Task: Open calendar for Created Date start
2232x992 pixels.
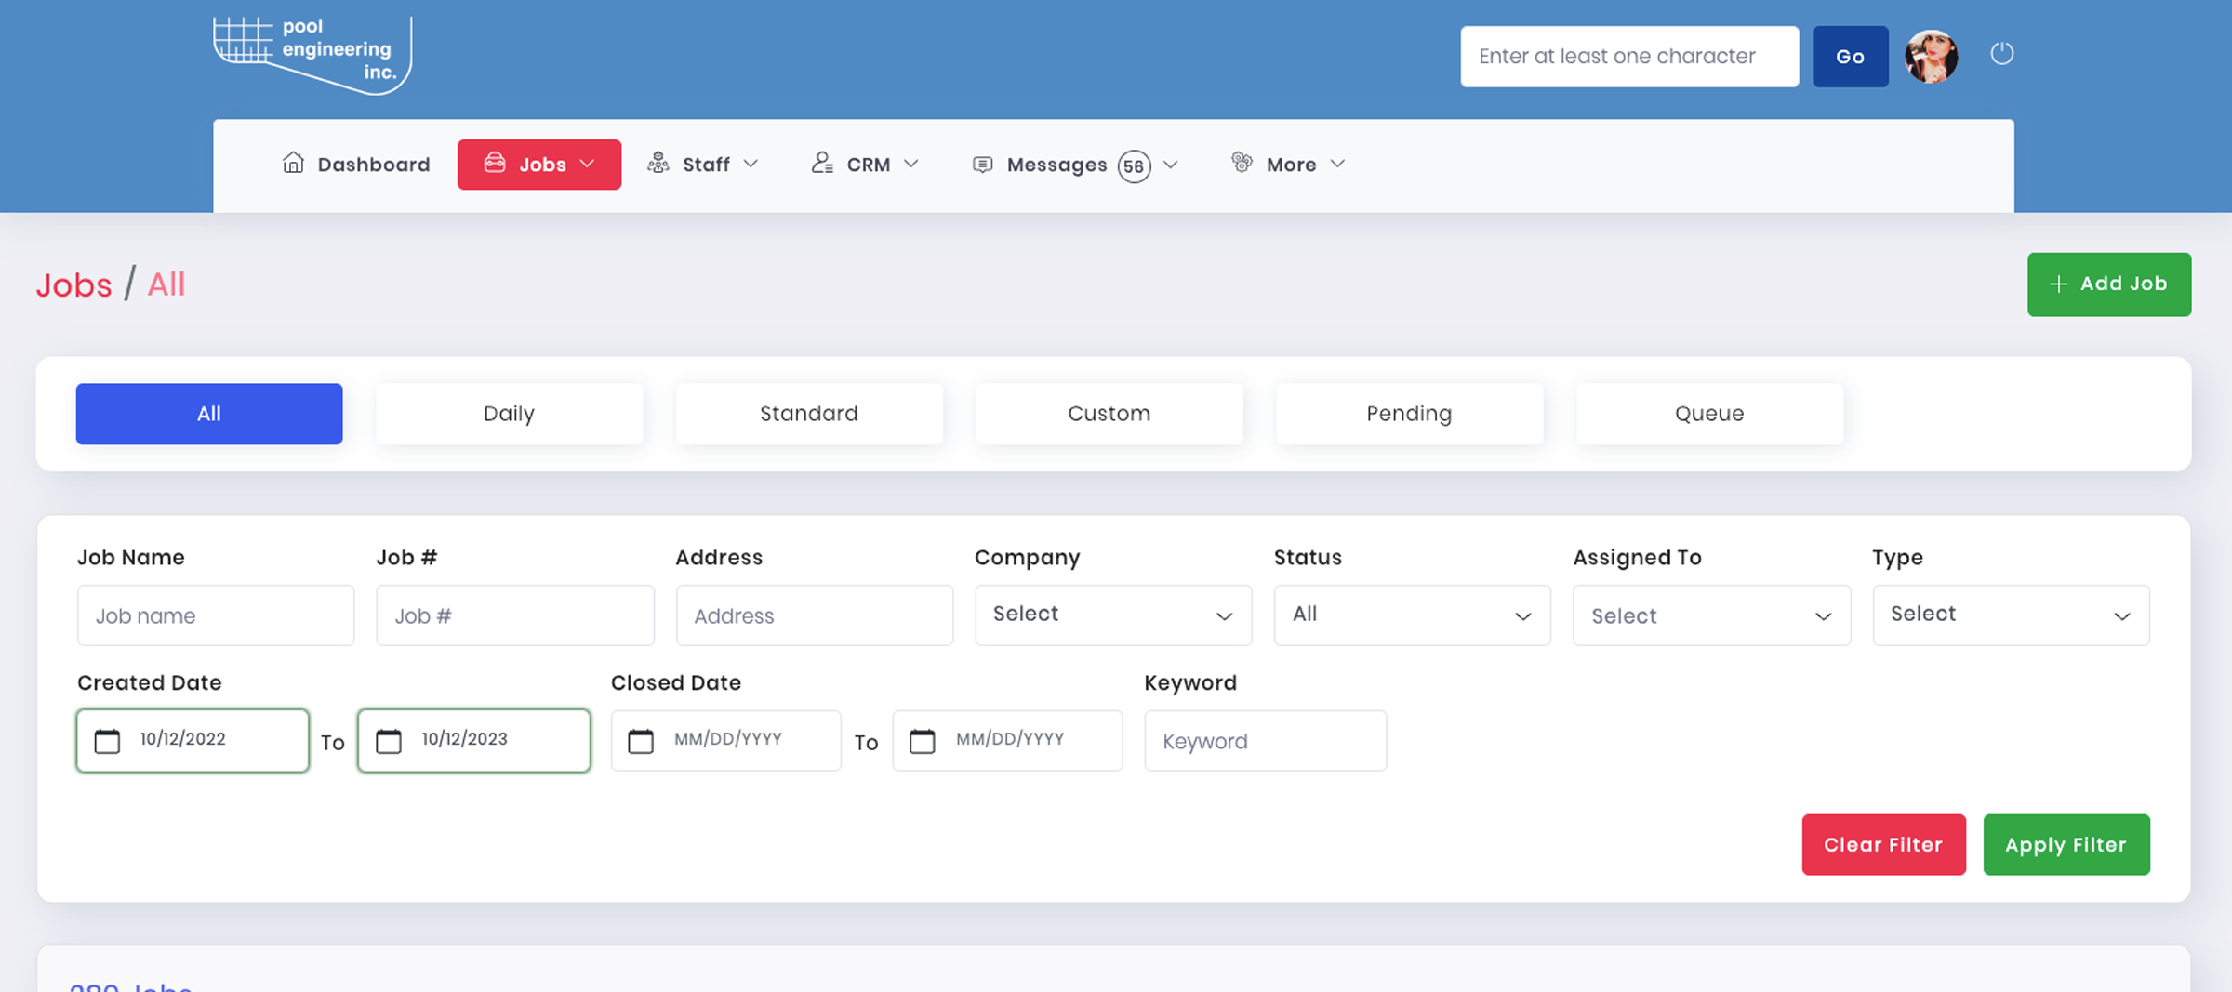Action: click(108, 741)
